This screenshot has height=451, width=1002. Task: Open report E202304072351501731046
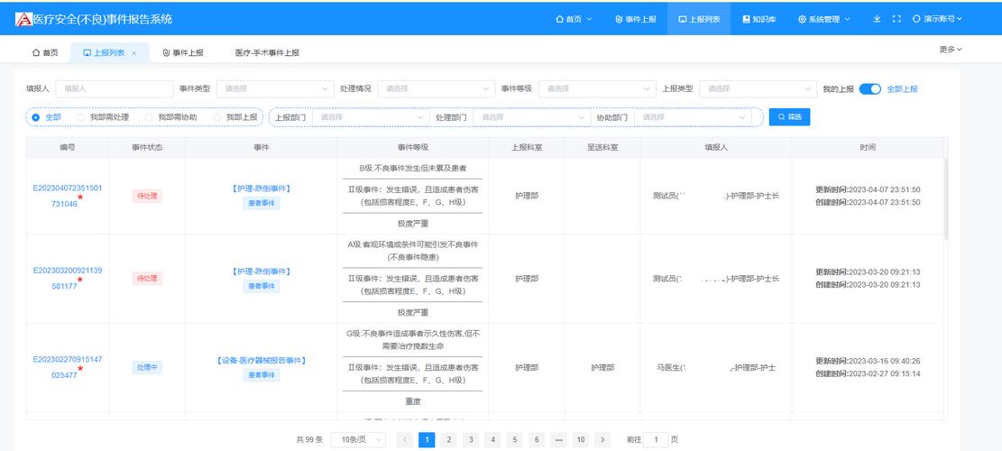point(67,196)
